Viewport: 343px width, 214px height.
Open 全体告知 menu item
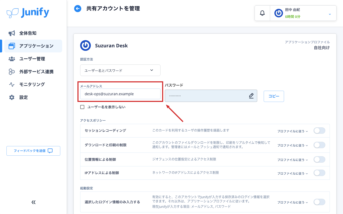pos(33,33)
